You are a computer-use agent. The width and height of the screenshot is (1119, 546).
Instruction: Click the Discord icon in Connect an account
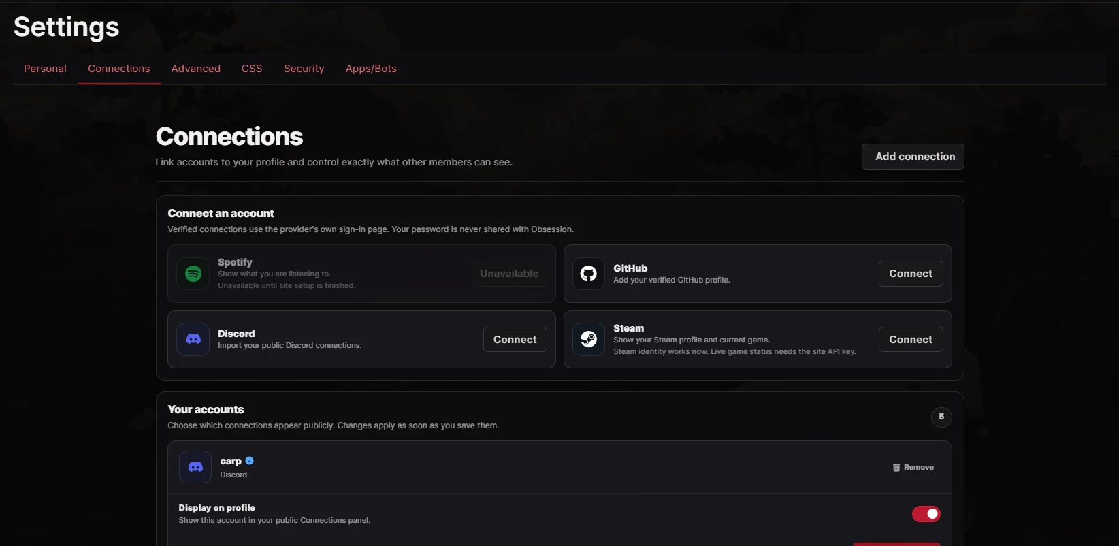coord(193,339)
